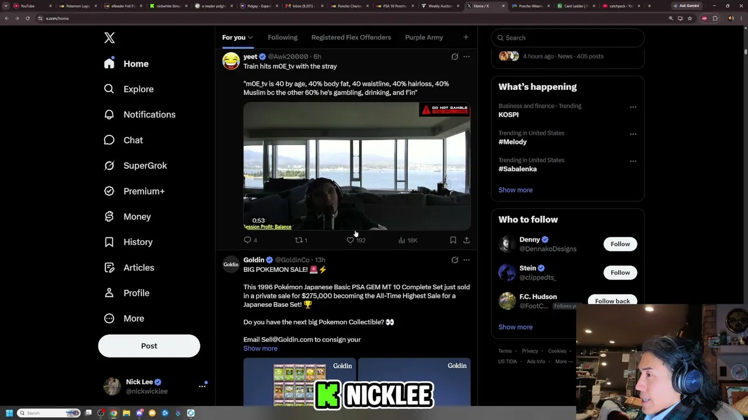The image size is (748, 420).
Task: Show more trends under What's happening
Action: [x=515, y=190]
